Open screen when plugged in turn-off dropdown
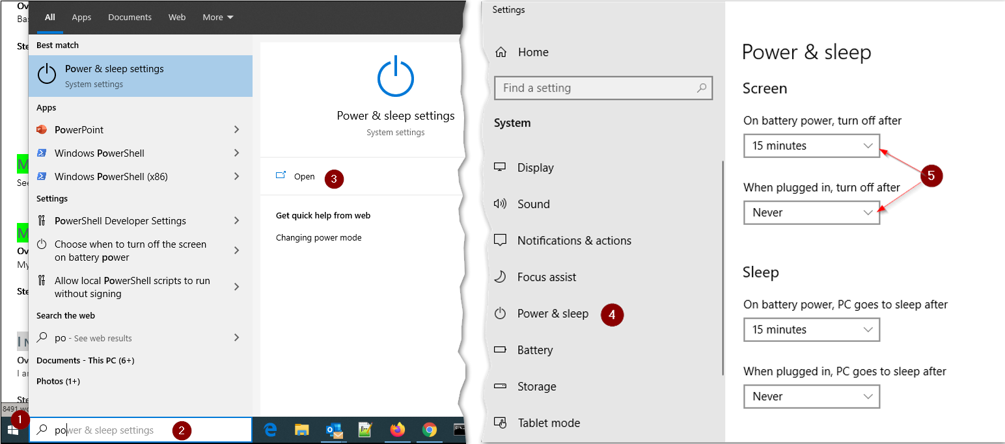1005x444 pixels. [811, 213]
